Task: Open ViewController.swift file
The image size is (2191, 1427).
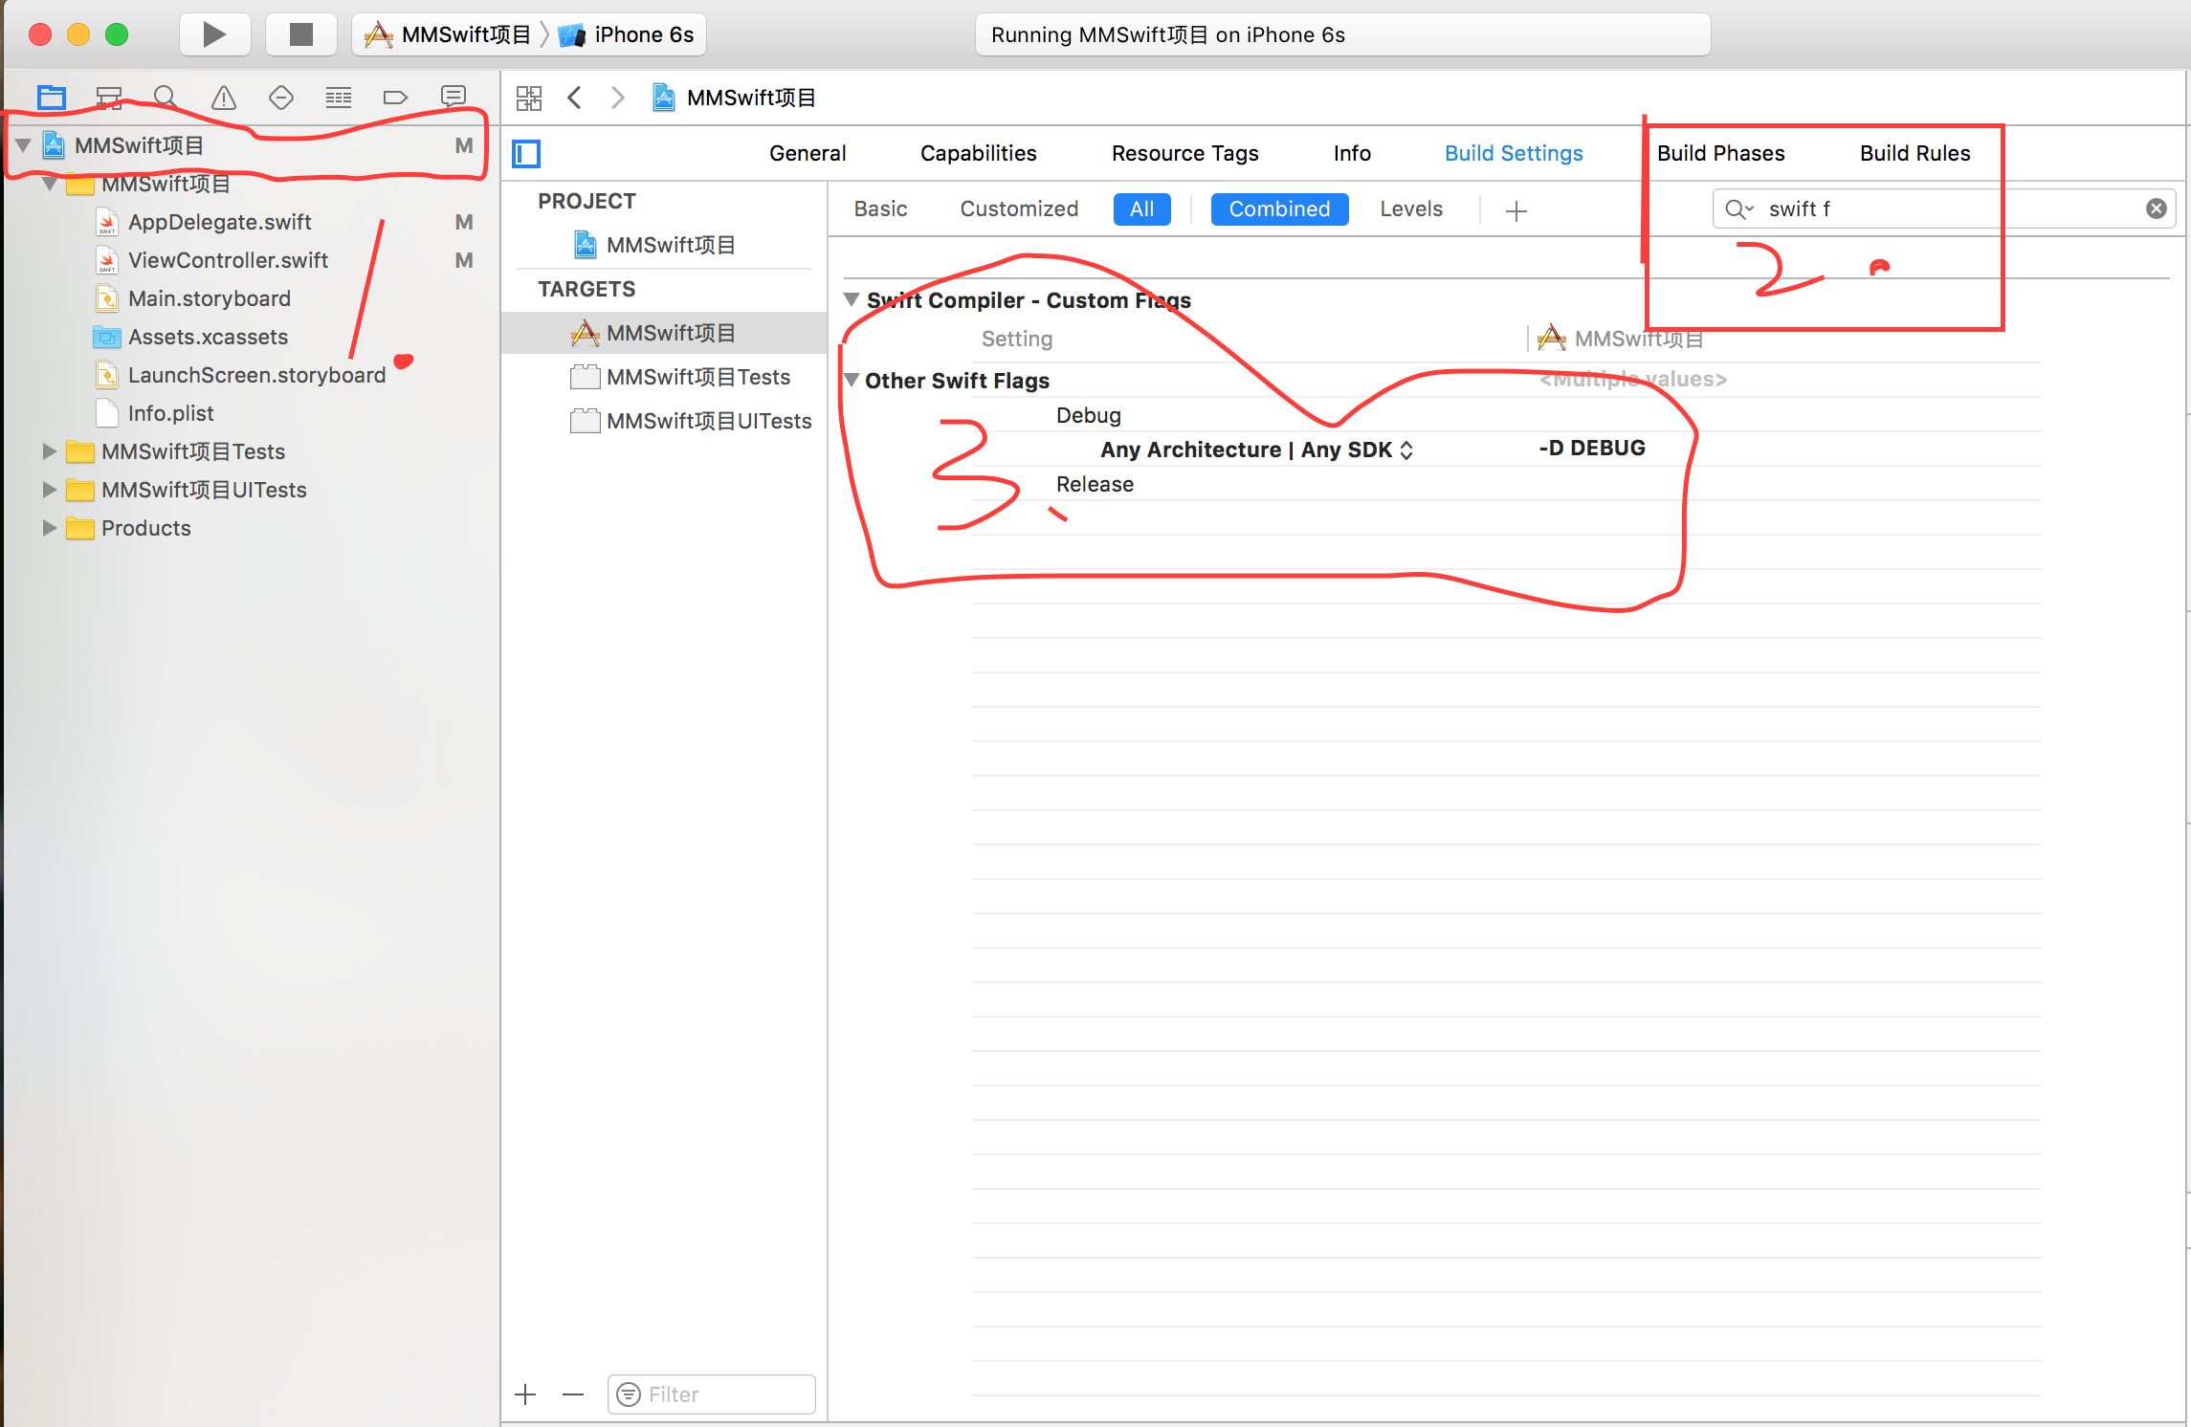Action: tap(228, 260)
